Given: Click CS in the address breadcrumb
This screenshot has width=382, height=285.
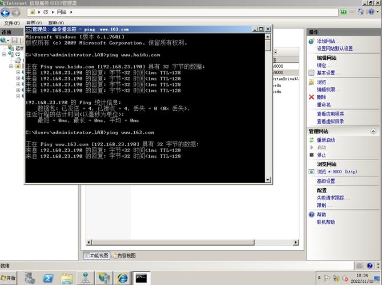Looking at the screenshot, I should point(46,12).
